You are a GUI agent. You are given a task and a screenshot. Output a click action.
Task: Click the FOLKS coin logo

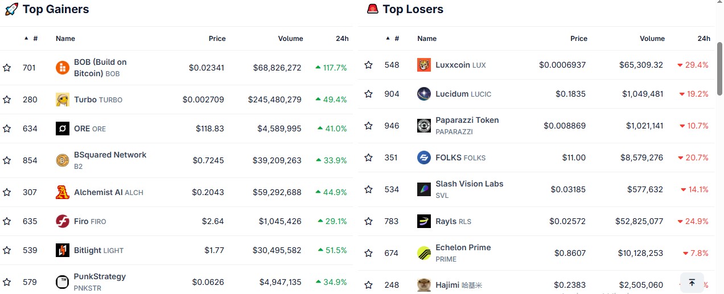click(424, 158)
